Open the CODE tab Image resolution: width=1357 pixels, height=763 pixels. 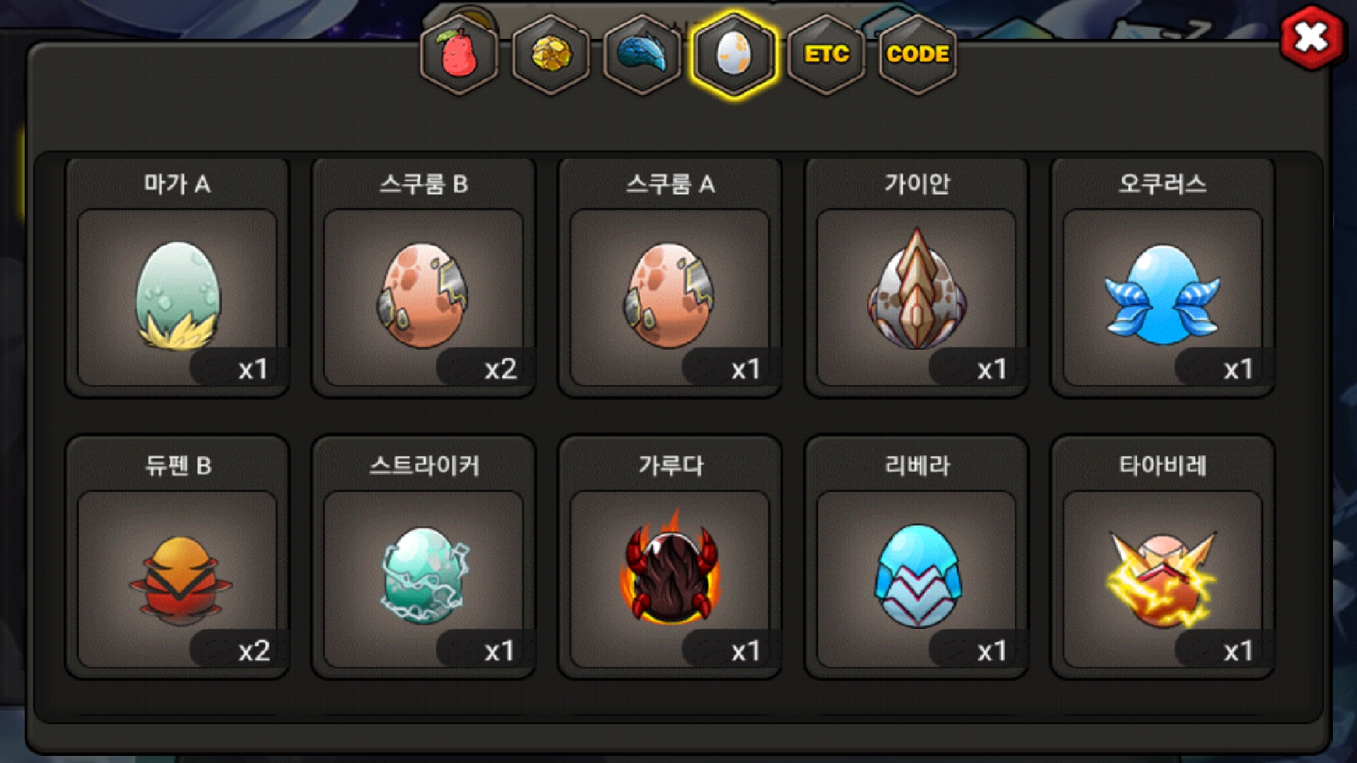(x=917, y=55)
